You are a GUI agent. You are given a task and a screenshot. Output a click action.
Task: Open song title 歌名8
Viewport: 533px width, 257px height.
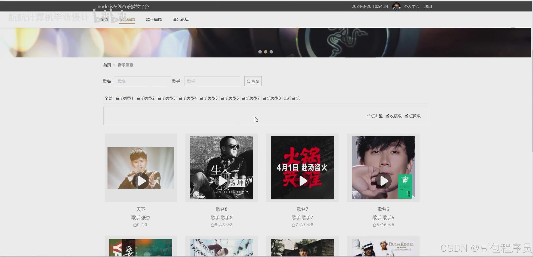pyautogui.click(x=221, y=209)
